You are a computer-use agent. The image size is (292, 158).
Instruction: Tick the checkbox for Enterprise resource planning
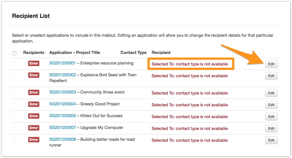click(x=14, y=64)
